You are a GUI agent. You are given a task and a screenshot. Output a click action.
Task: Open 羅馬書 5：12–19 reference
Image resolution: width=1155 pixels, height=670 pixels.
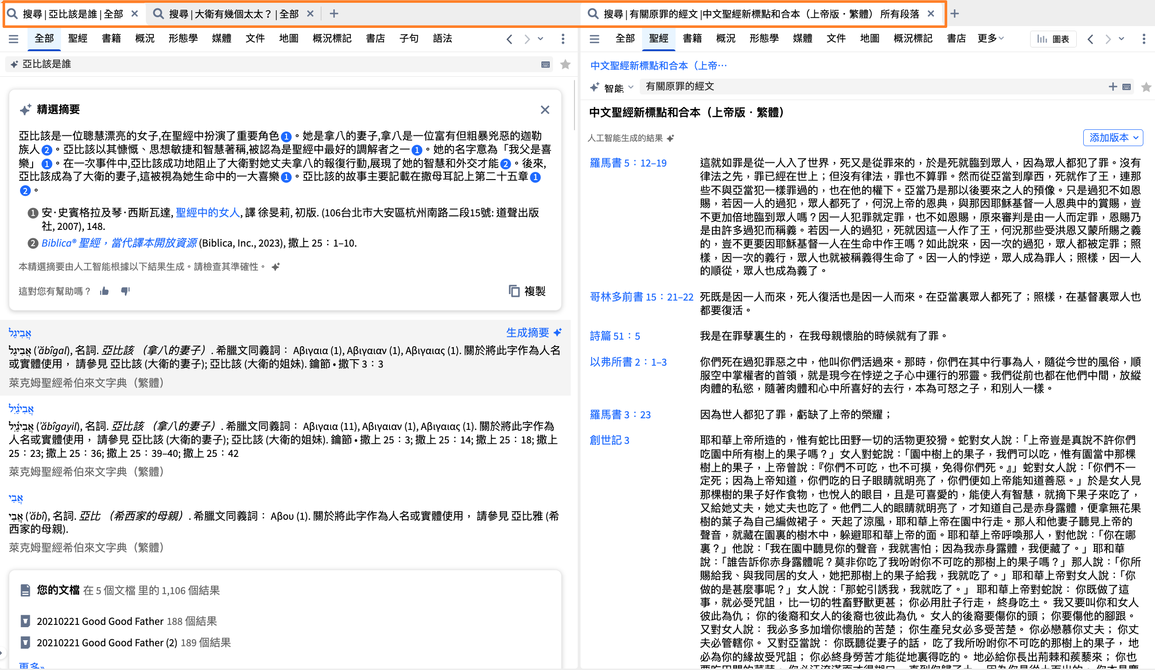628,163
